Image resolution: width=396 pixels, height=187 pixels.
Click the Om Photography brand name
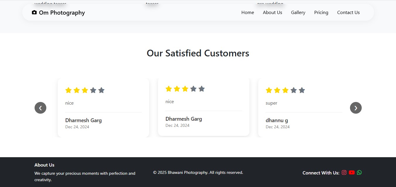point(62,13)
